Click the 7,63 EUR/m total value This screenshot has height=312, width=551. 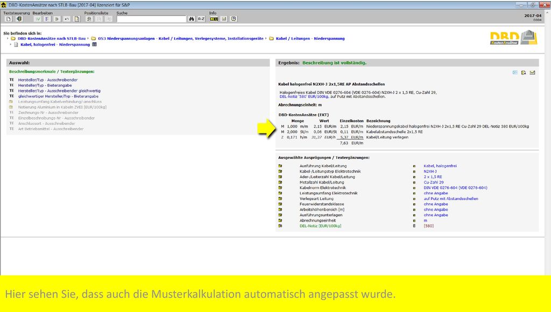[351, 143]
